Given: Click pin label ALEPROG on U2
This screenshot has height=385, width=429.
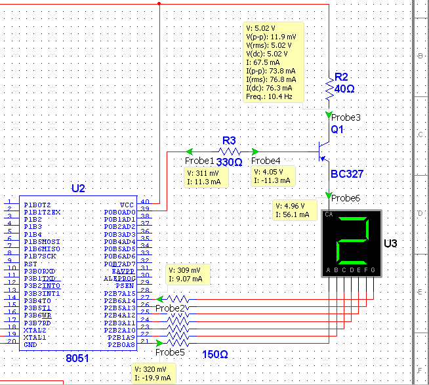Looking at the screenshot, I should pos(119,279).
